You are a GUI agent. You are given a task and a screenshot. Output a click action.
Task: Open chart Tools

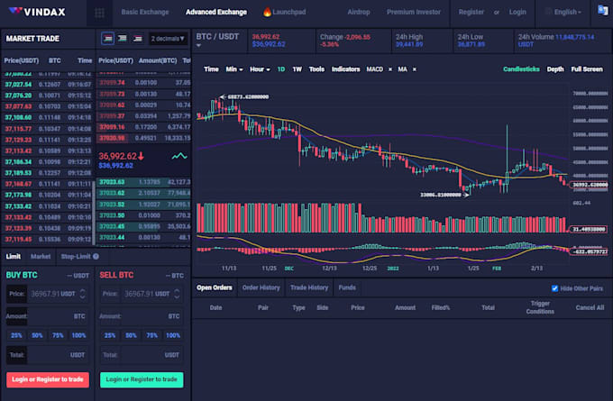(316, 69)
